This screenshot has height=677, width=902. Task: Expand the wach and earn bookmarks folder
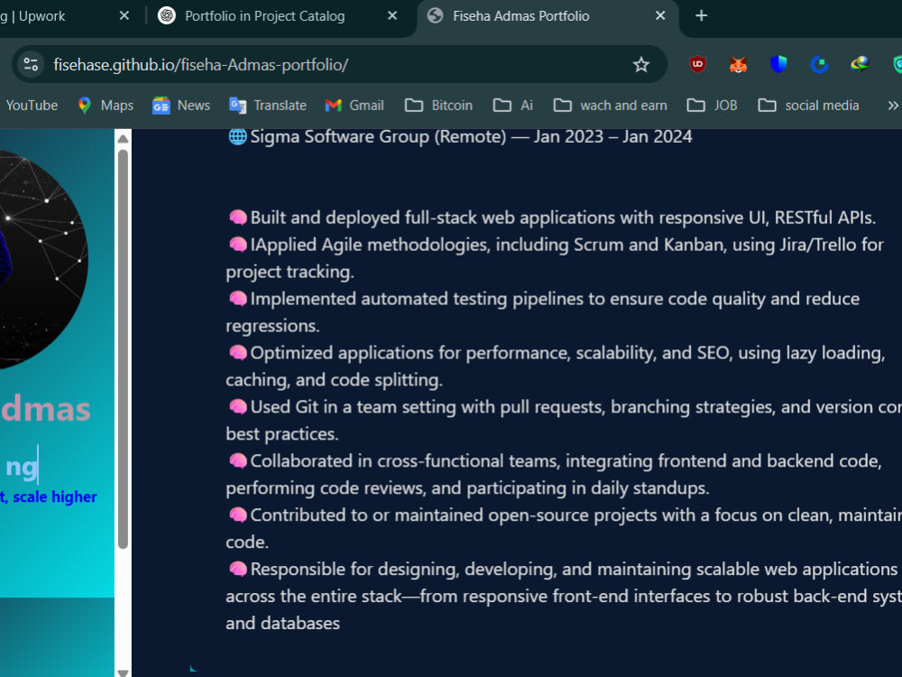(x=611, y=106)
